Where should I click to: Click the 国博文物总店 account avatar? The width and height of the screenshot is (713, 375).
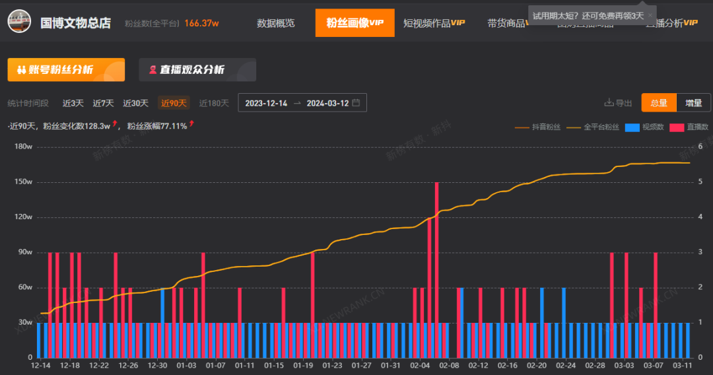click(x=19, y=21)
